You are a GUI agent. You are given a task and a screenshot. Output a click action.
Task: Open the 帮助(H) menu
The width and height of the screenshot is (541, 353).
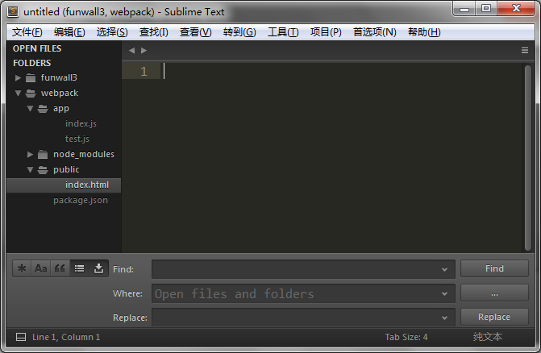(424, 32)
